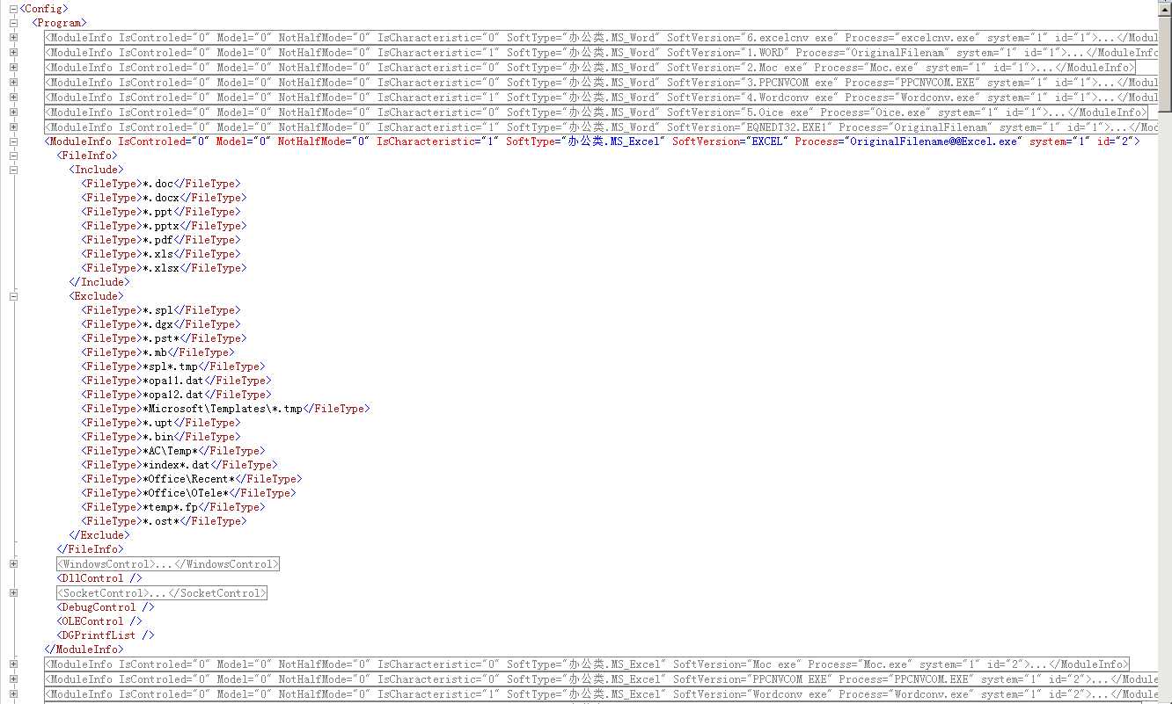Select the *opa12.dat FileType line
Image resolution: width=1172 pixels, height=704 pixels.
coord(176,395)
